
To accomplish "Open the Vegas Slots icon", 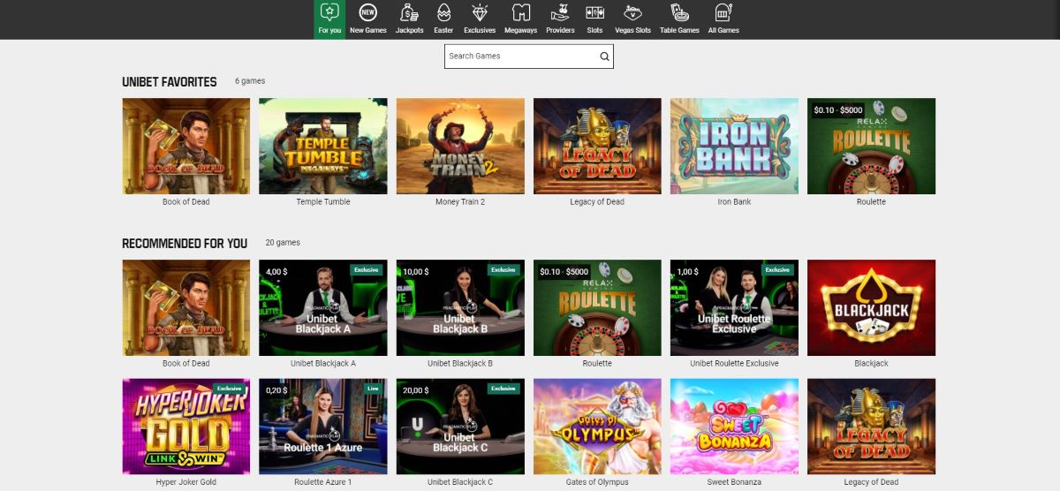I will (x=632, y=12).
